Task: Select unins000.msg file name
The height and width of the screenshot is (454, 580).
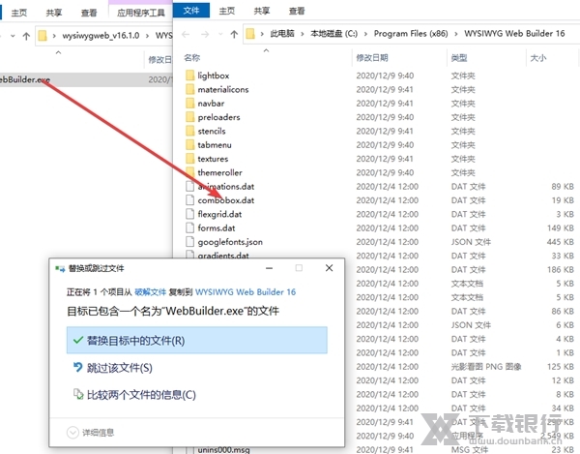Action: [223, 449]
